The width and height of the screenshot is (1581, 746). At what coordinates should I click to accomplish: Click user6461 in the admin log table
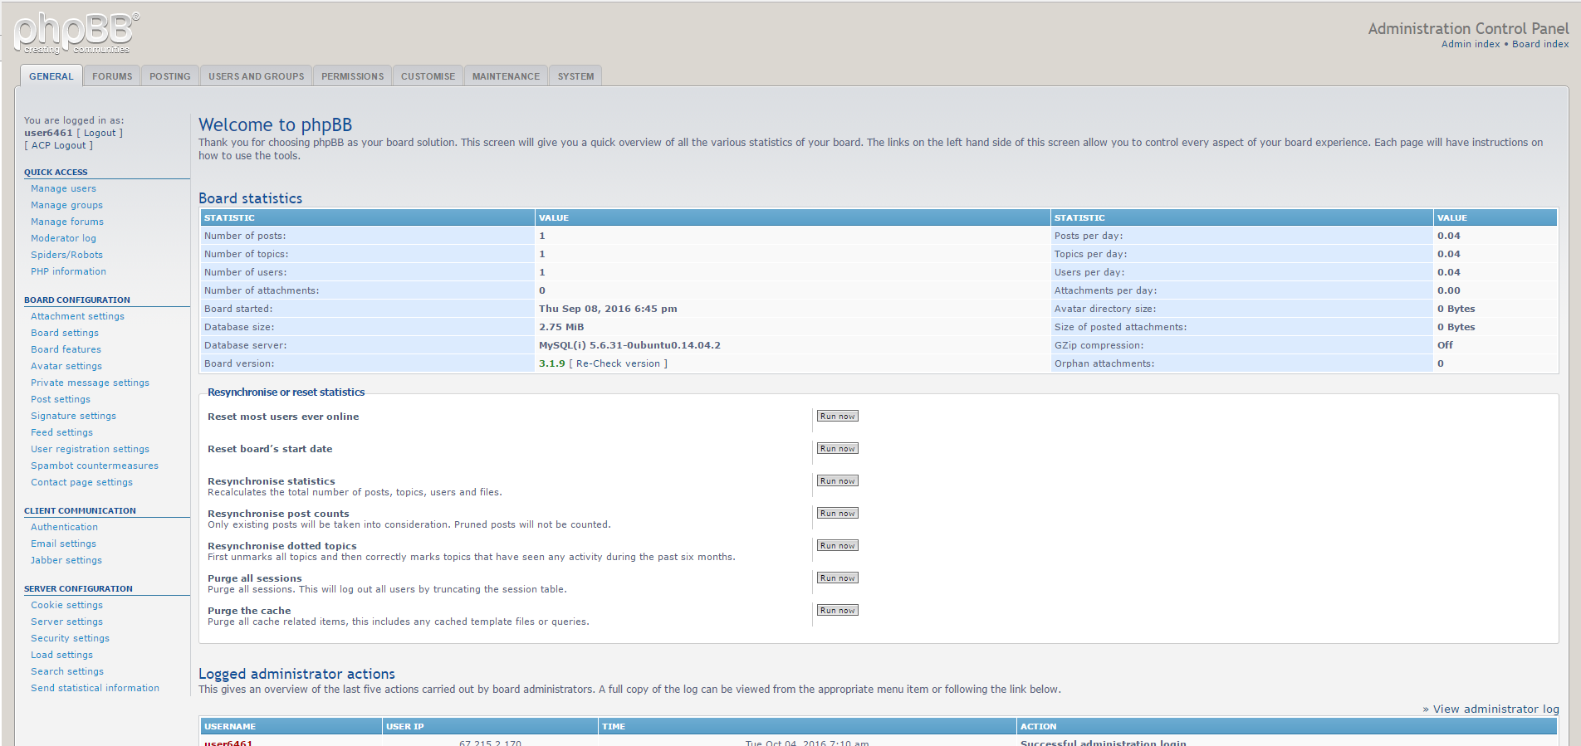(x=228, y=743)
